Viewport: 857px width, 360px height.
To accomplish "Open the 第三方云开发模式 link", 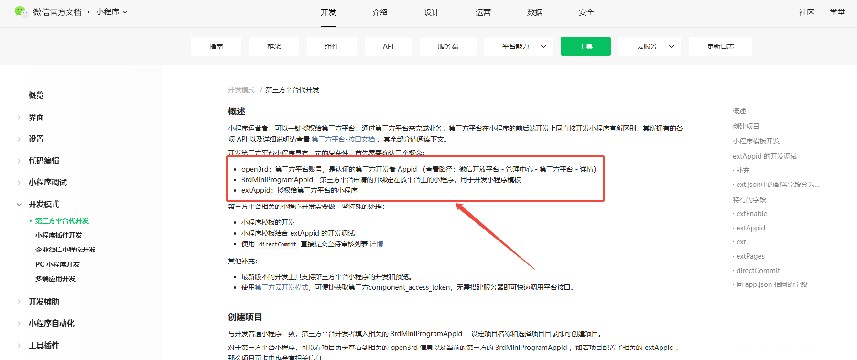I will (282, 287).
